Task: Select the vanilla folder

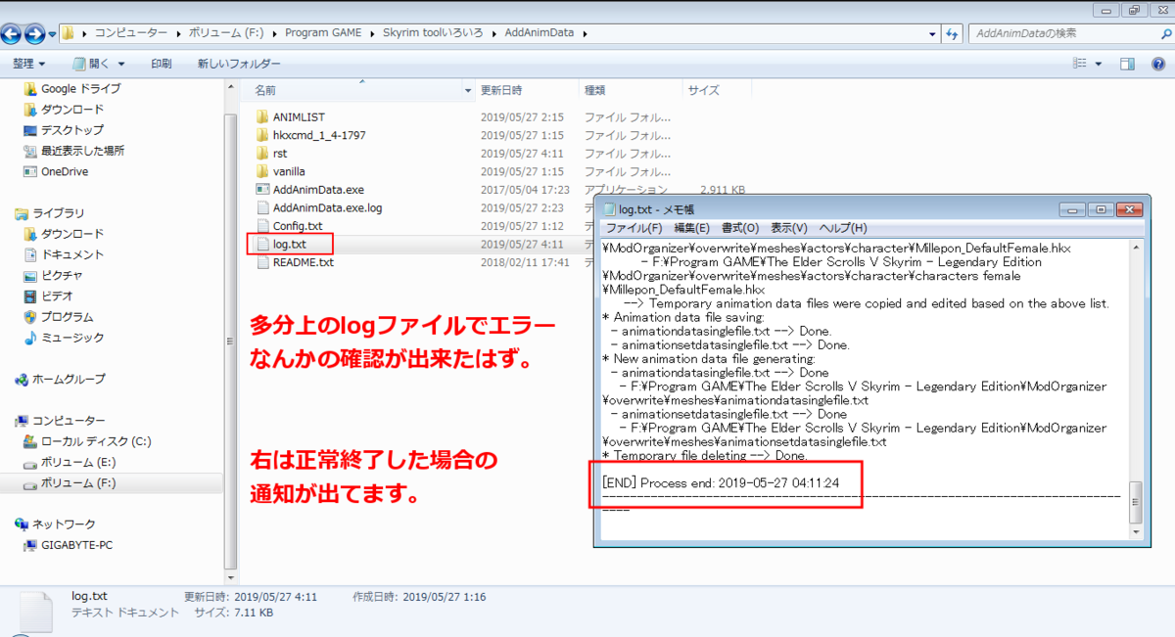Action: tap(281, 171)
